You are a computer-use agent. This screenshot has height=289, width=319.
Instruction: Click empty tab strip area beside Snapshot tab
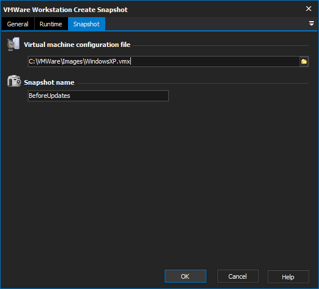click(205, 24)
